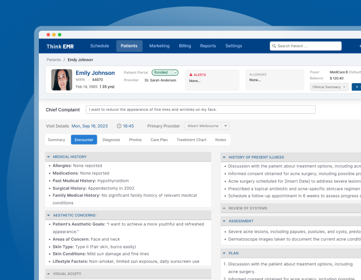Click the Family Medical History line
Screen dimensions: 361x280
pos(125,199)
